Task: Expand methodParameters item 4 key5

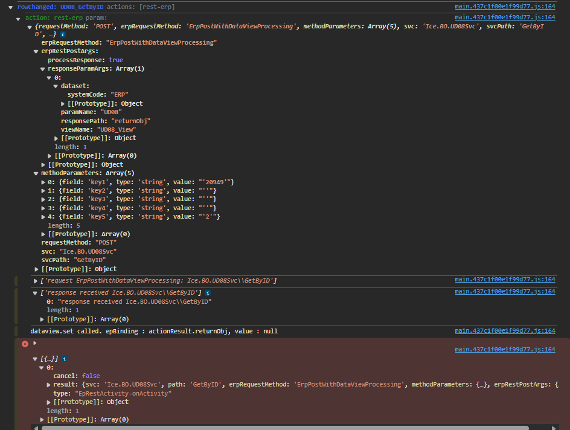Action: (x=43, y=217)
